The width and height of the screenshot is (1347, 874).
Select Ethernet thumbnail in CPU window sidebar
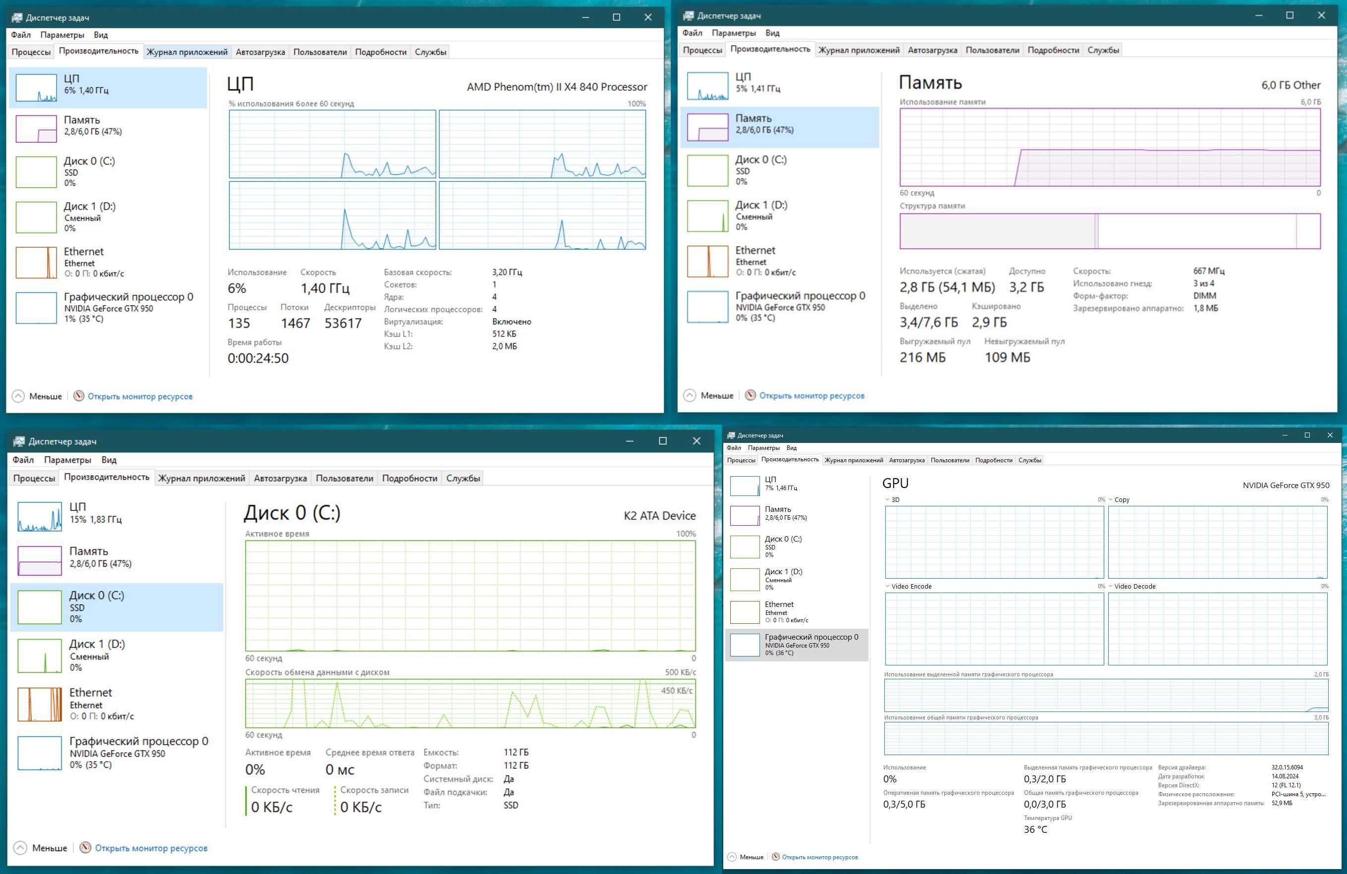(x=36, y=262)
